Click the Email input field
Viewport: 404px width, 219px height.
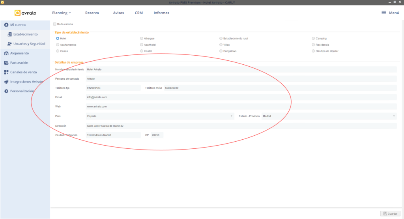pyautogui.click(x=241, y=97)
